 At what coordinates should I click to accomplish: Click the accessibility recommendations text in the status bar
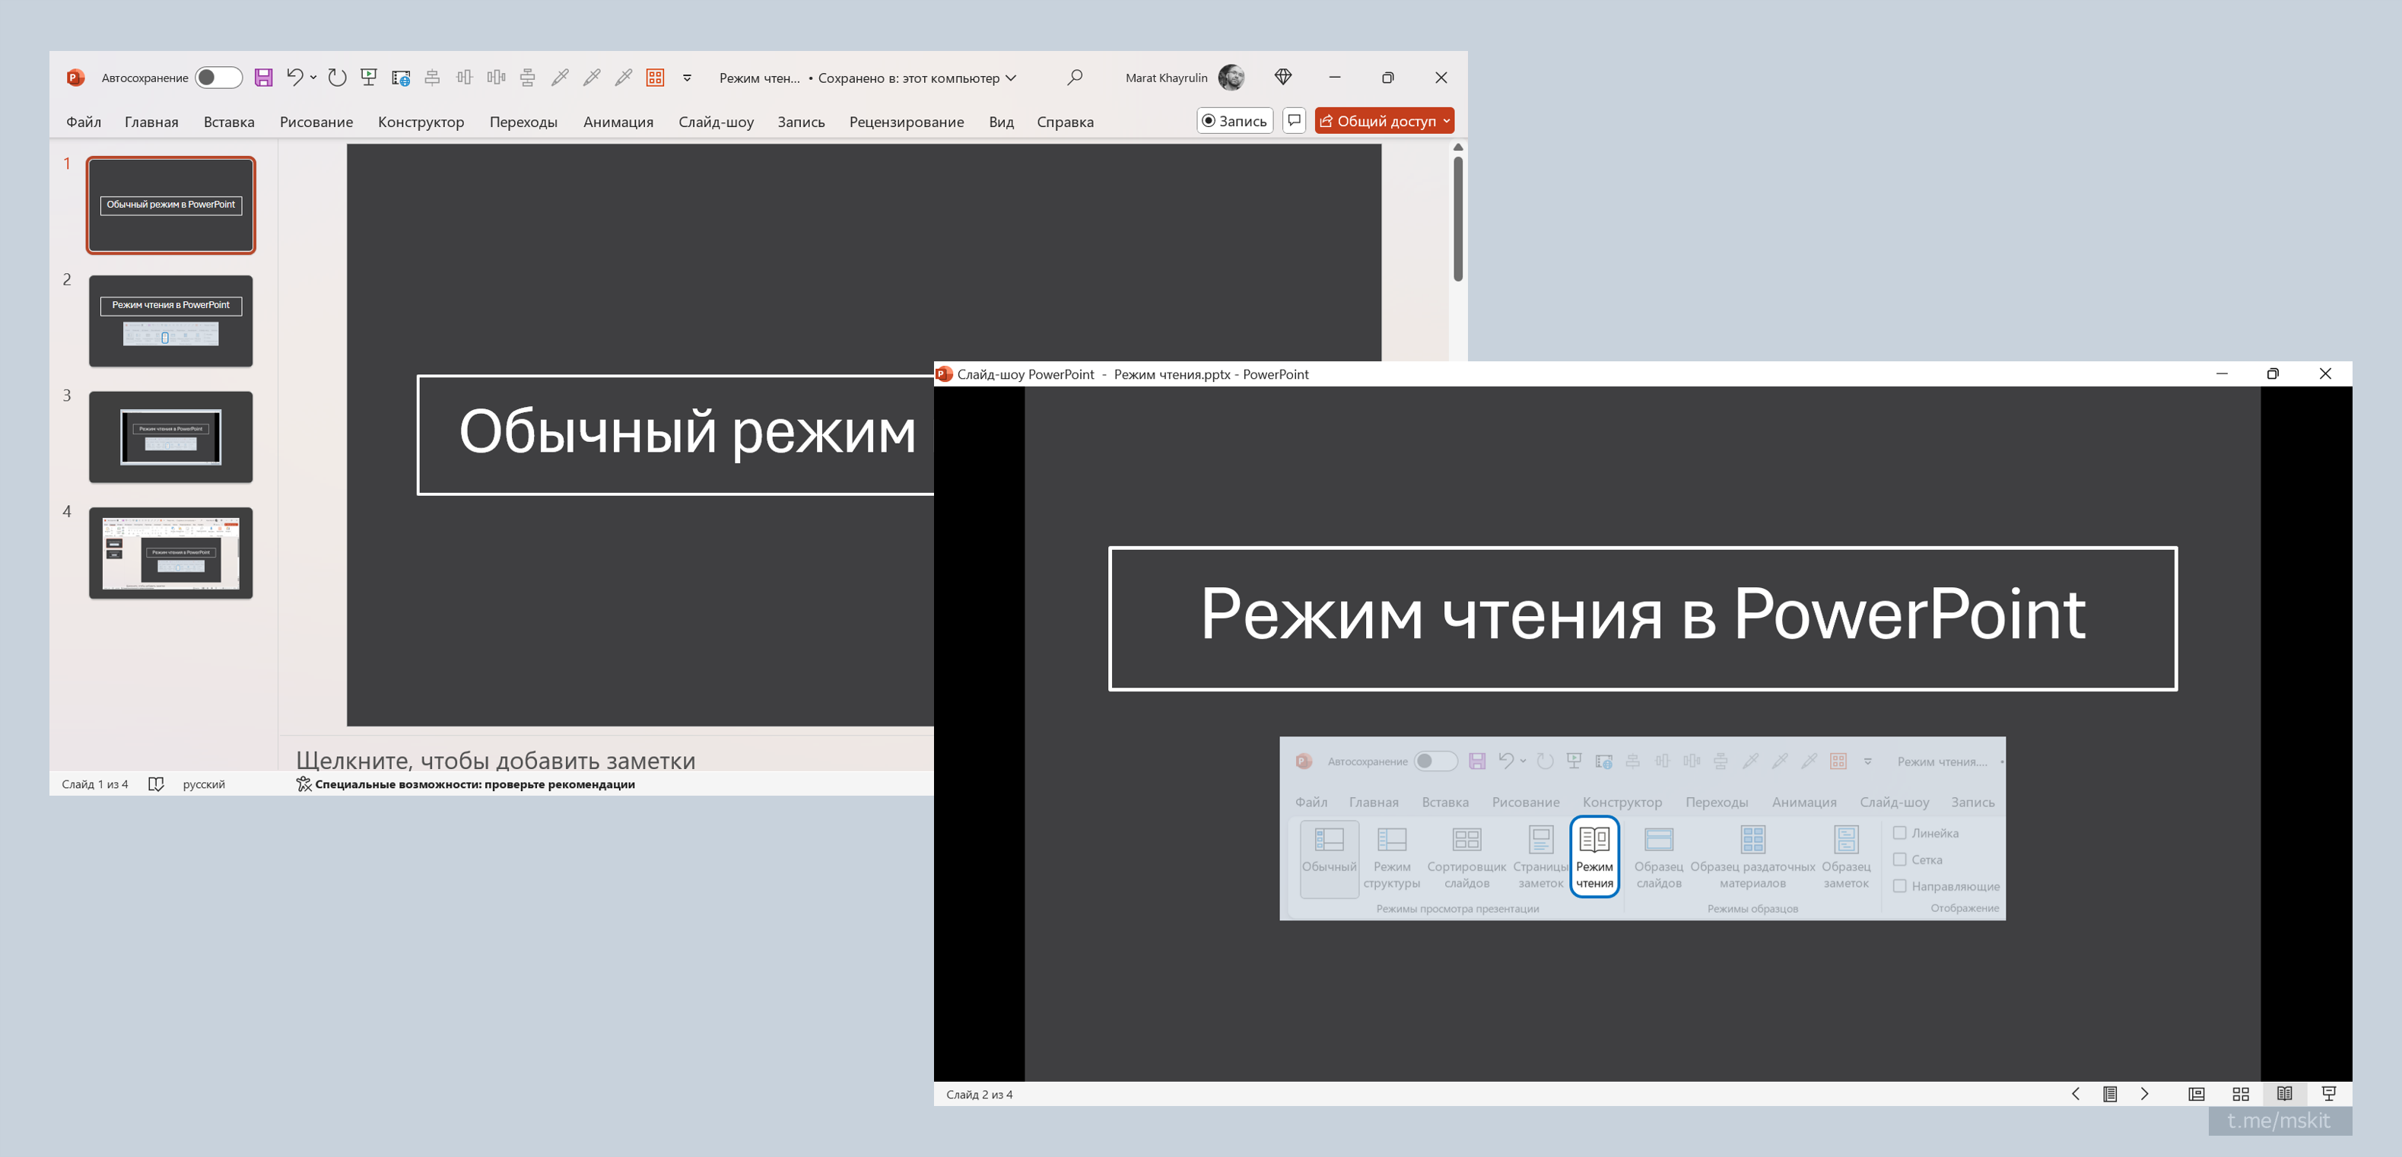(475, 784)
